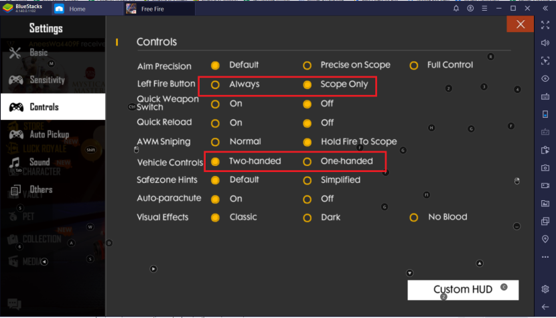Click the screenshot camera icon in sidebar
The width and height of the screenshot is (556, 318).
[545, 167]
